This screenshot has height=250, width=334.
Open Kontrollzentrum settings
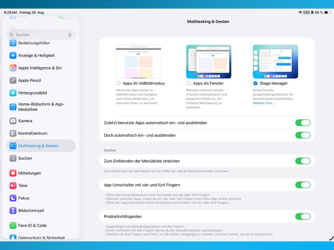coord(41,133)
